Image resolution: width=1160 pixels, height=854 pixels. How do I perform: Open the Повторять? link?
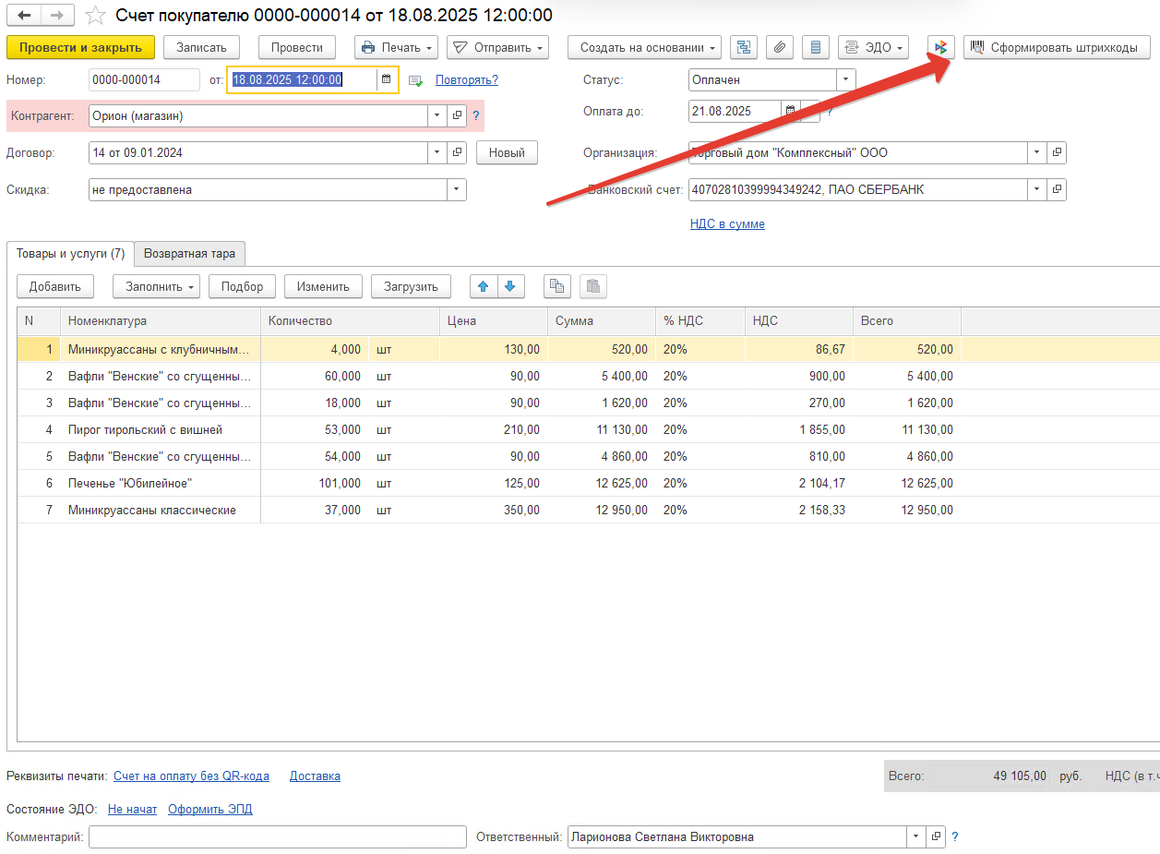467,80
